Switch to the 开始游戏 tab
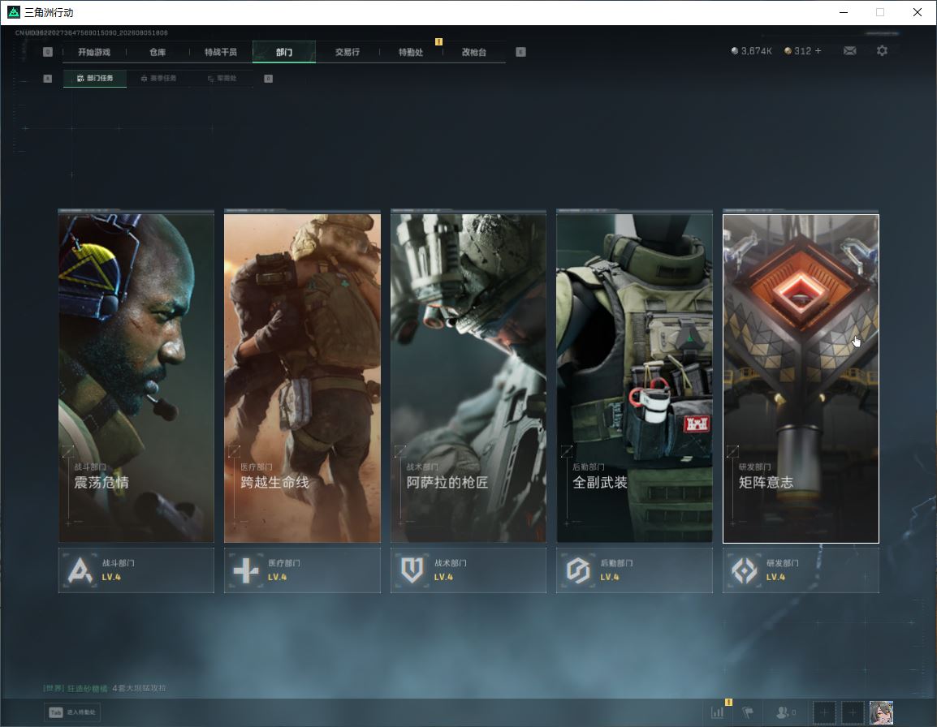The height and width of the screenshot is (727, 937). coord(94,52)
